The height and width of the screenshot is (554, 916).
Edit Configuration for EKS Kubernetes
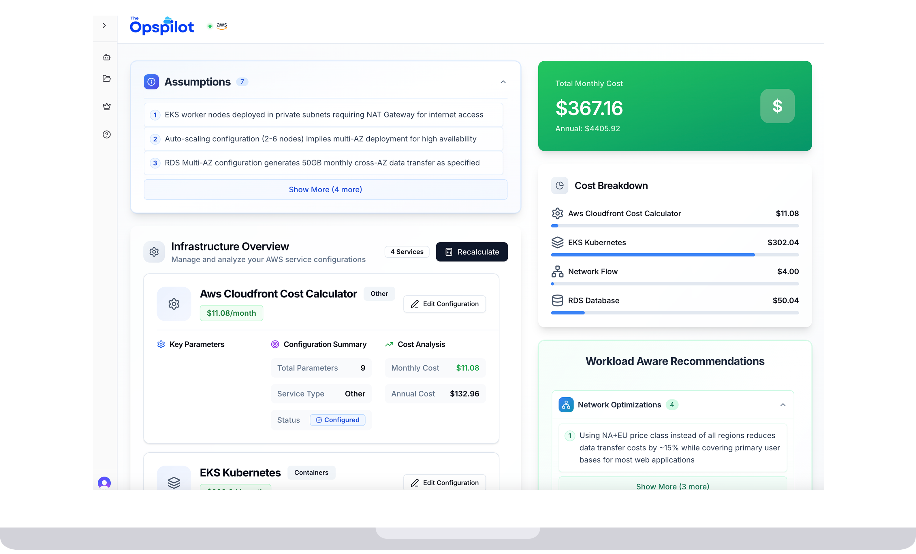pyautogui.click(x=445, y=482)
